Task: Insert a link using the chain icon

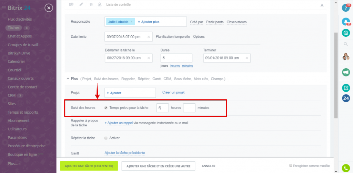Action: [81, 4]
